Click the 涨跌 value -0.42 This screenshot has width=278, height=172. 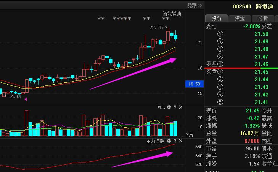(254, 118)
